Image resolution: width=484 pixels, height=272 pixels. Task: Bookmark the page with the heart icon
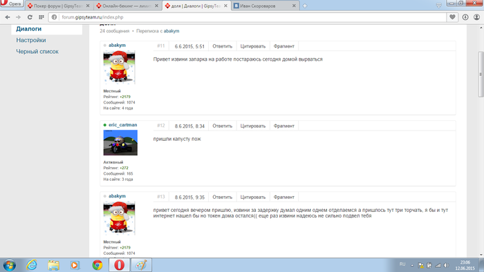coord(452,17)
